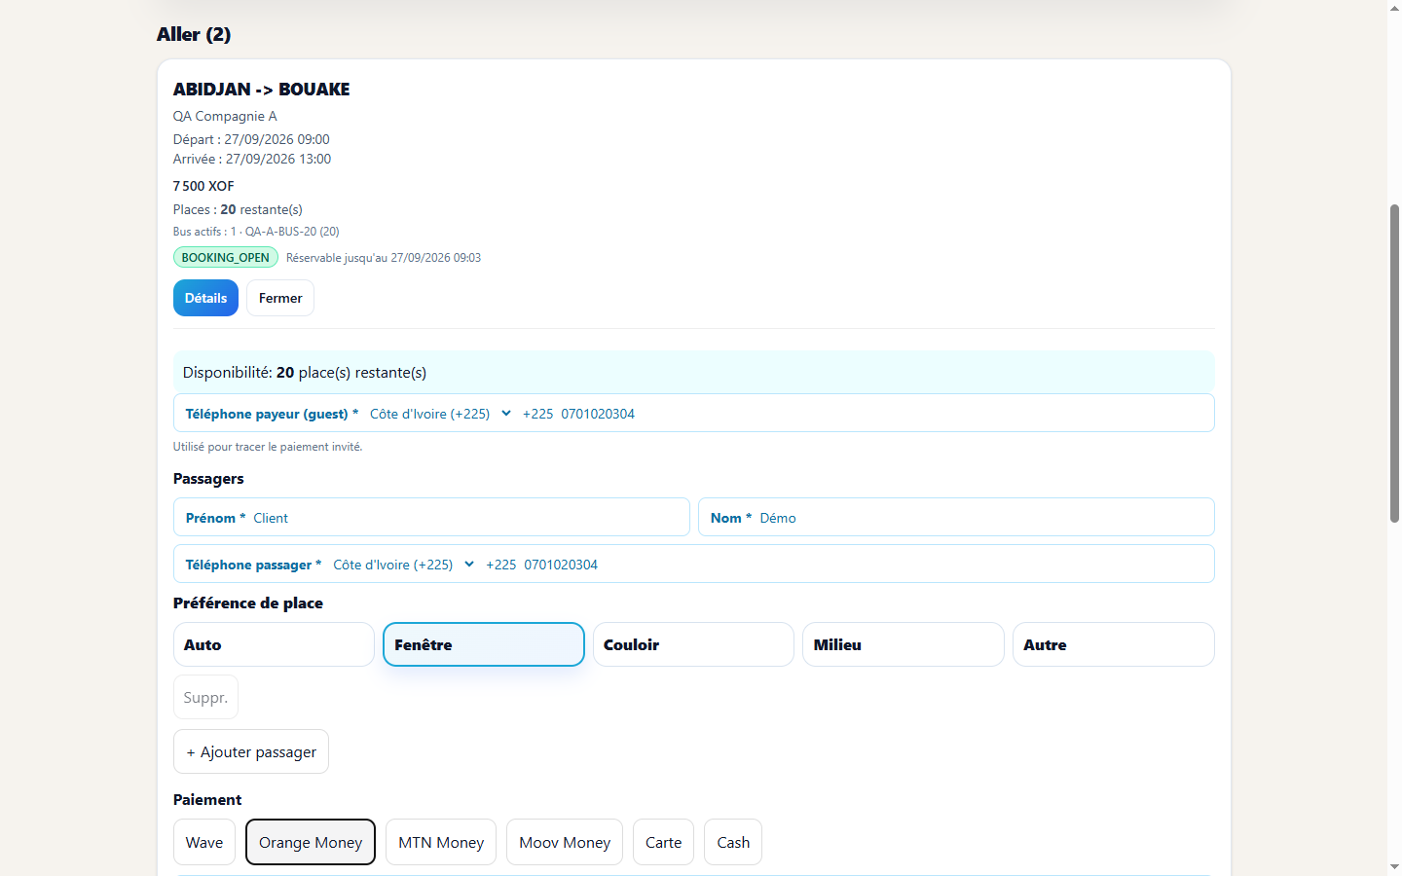Screen dimensions: 1402x876
Task: Click the 7 500 XOF price text
Action: click(203, 186)
